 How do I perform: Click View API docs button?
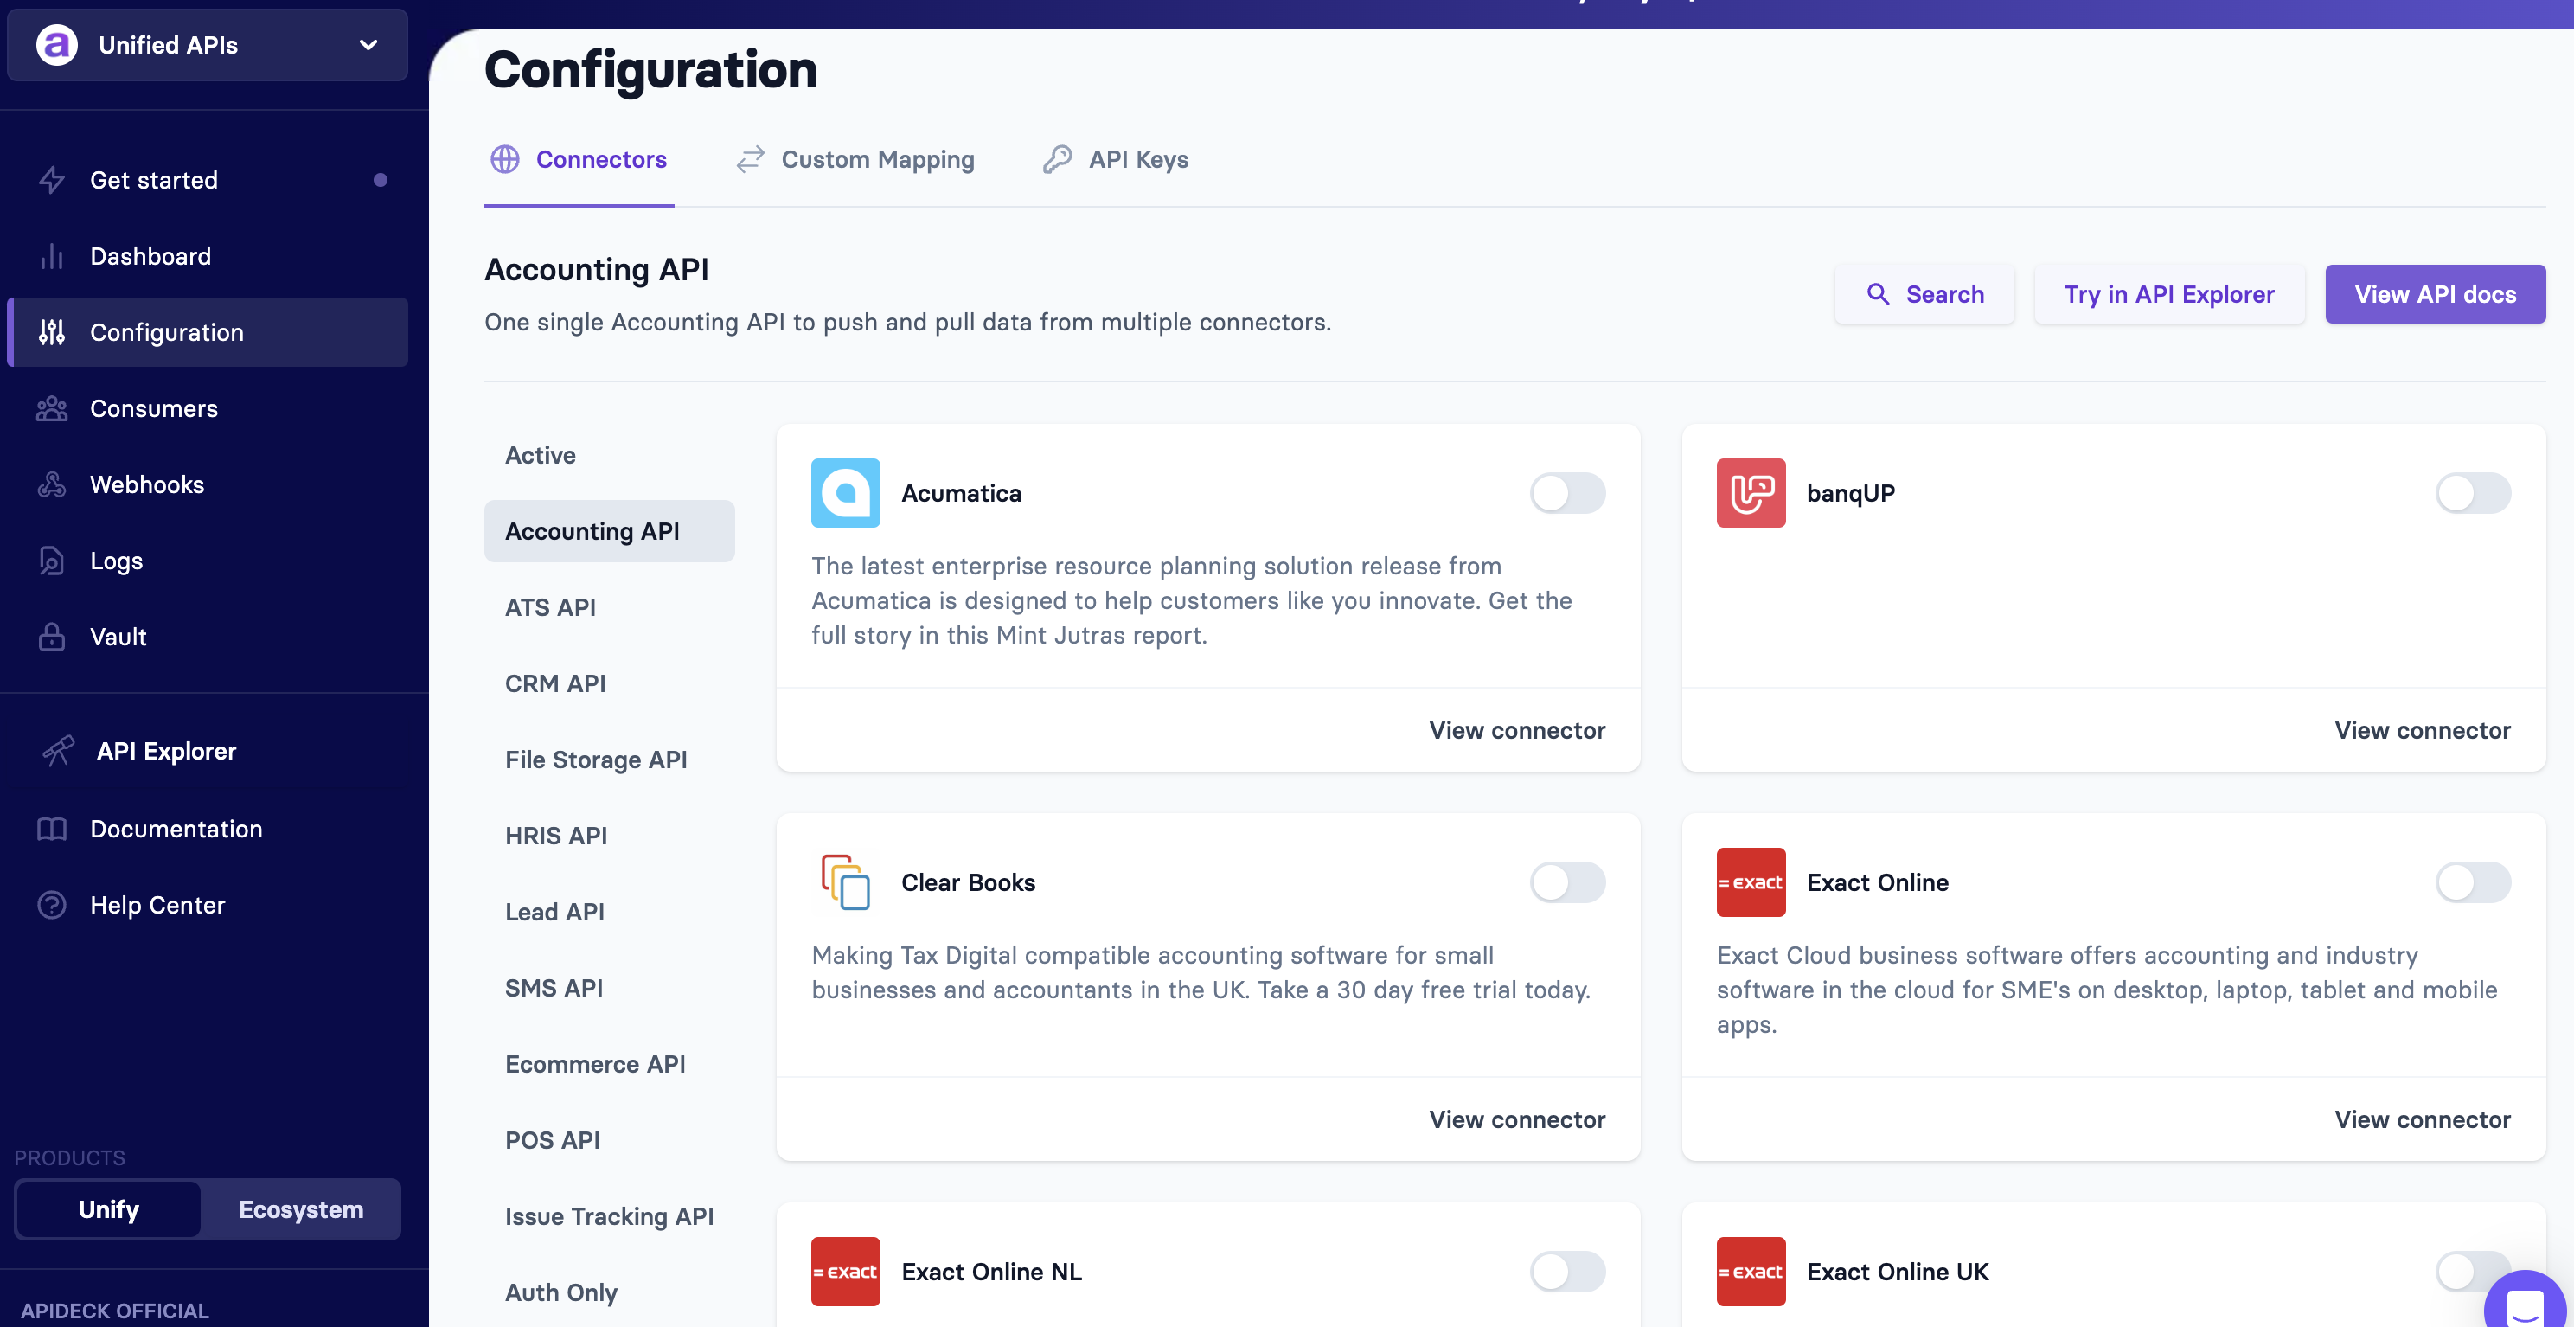point(2435,294)
